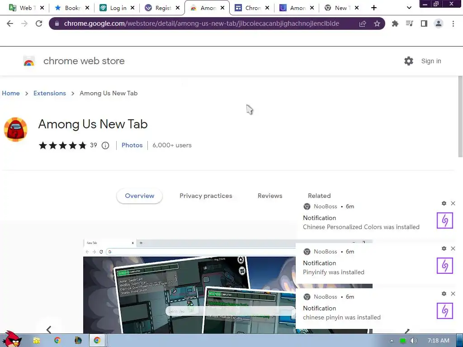This screenshot has width=463, height=347.
Task: Go to Home breadcrumb
Action: [x=11, y=93]
